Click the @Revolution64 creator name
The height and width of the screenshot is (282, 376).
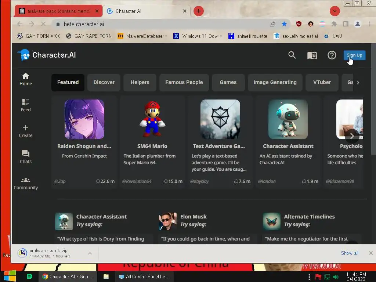coord(137,181)
